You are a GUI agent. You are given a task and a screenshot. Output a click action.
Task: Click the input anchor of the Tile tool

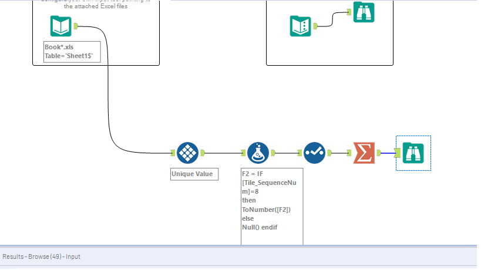(x=173, y=153)
